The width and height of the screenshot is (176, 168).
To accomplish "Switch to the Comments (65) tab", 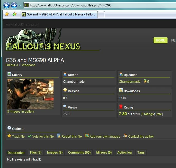I will pyautogui.click(x=79, y=152).
